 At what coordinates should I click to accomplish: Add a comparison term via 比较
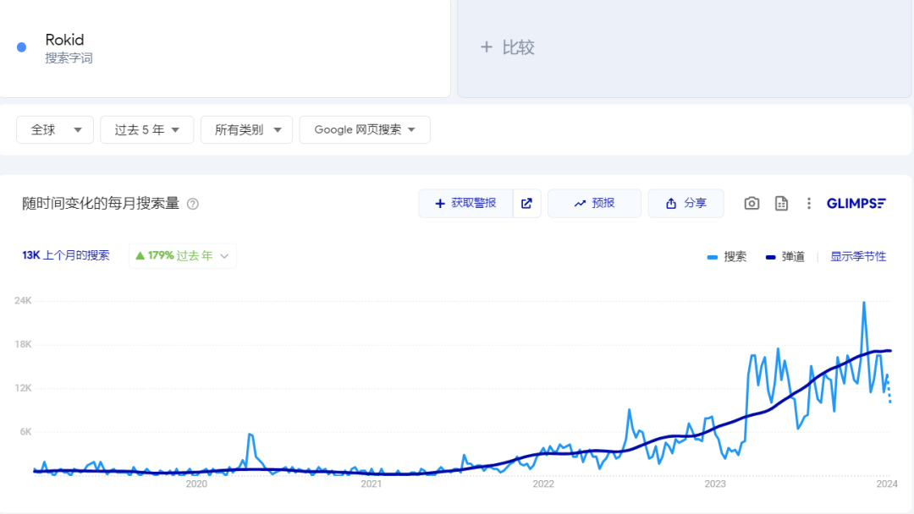tap(685, 47)
